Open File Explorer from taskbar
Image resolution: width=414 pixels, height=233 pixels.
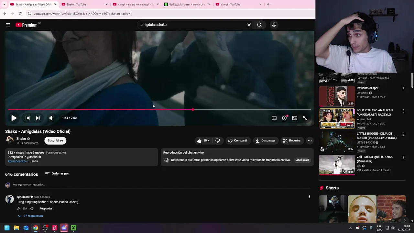click(16, 228)
